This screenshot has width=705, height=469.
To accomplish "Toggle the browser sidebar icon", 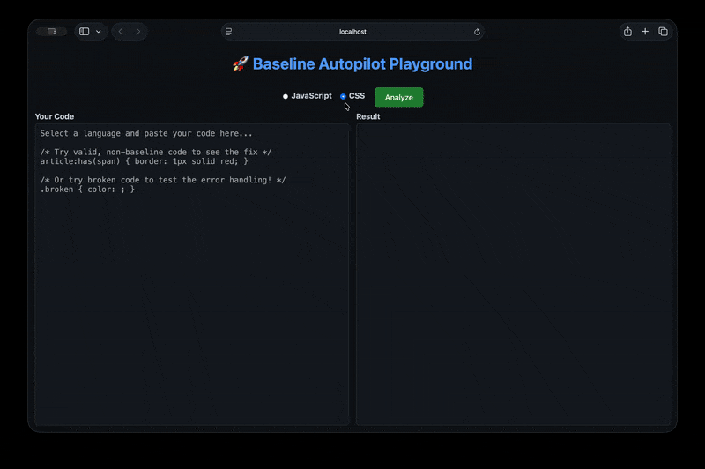I will [84, 32].
